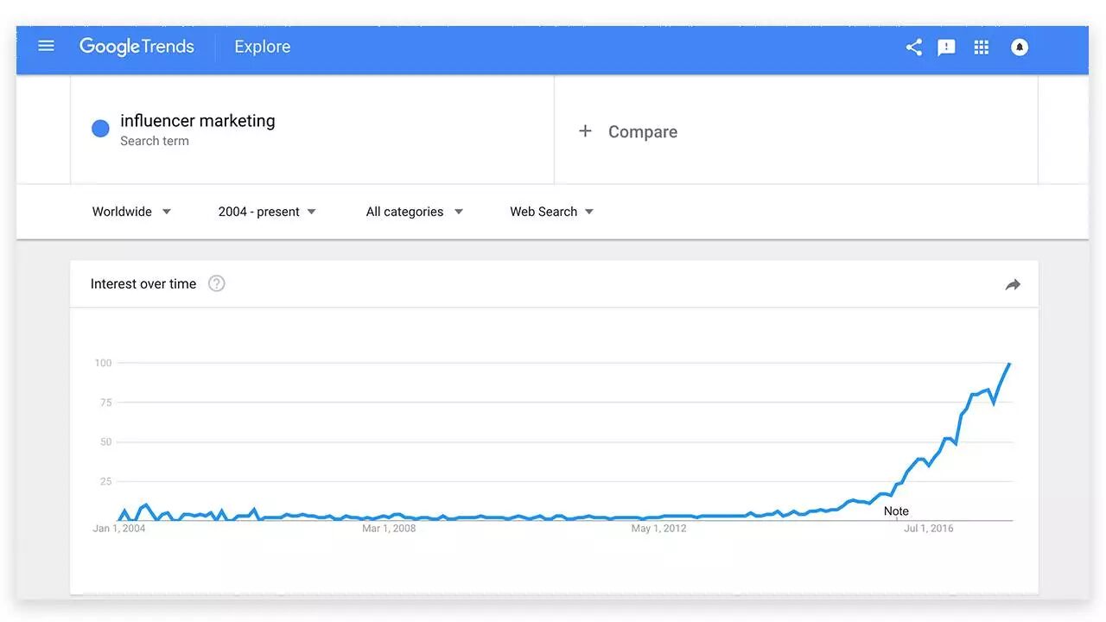Image resolution: width=1106 pixels, height=622 pixels.
Task: Click the influencer marketing search term
Action: pyautogui.click(x=198, y=121)
